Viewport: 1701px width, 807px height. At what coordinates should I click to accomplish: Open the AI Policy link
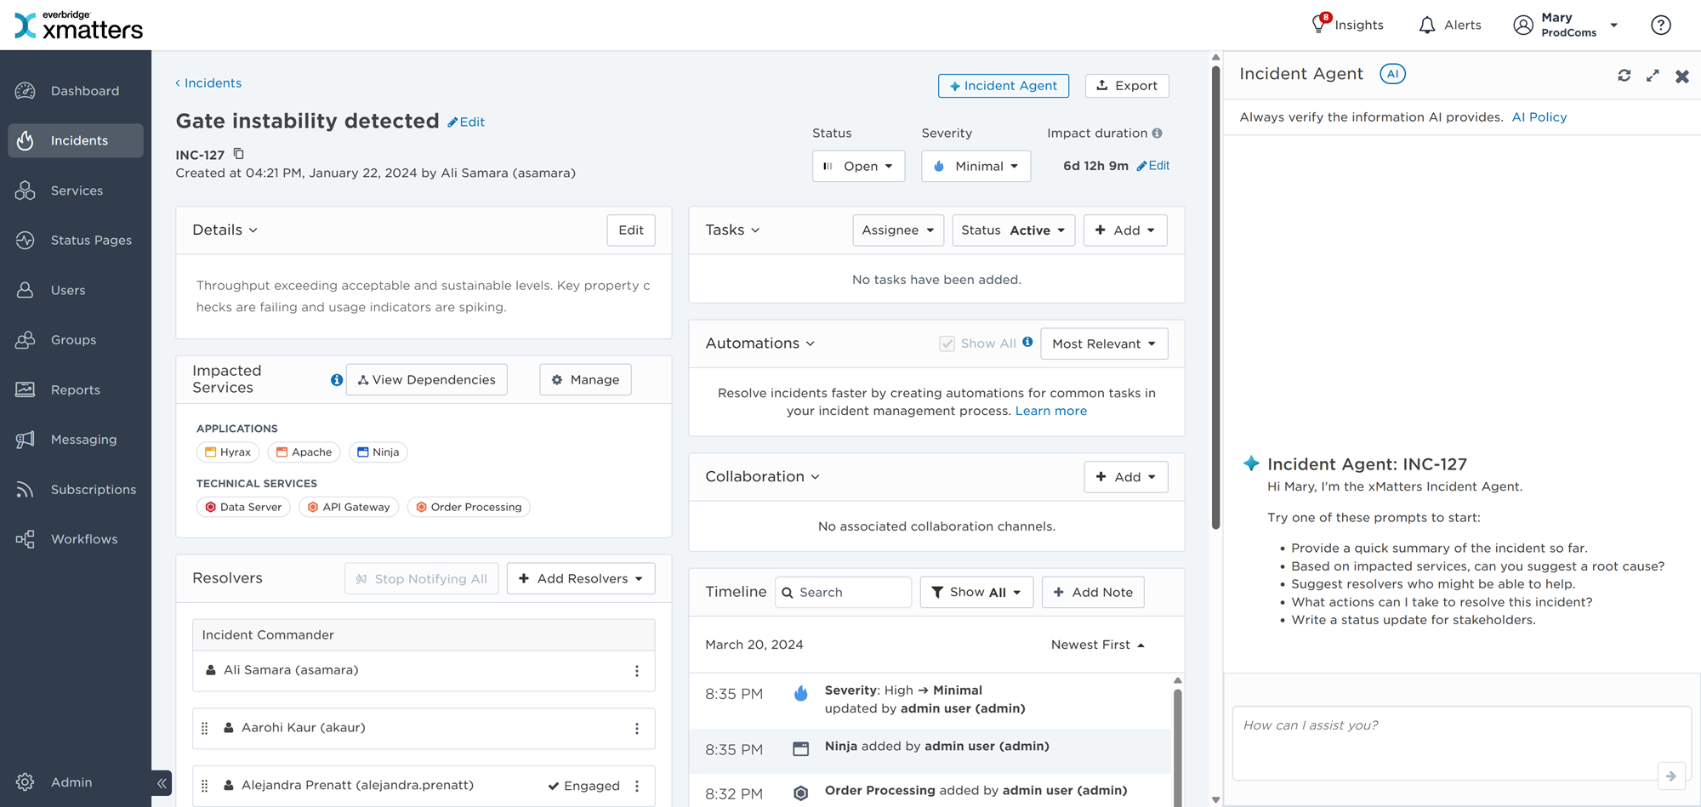1539,117
